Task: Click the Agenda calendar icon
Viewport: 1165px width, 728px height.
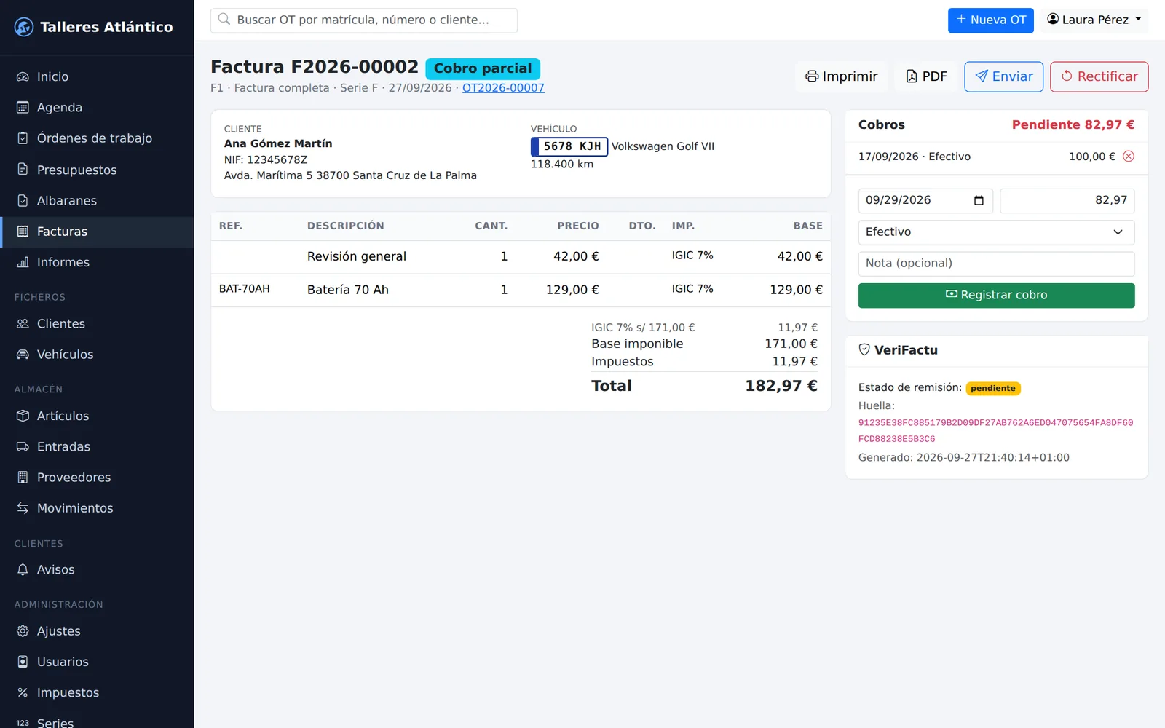Action: tap(23, 107)
